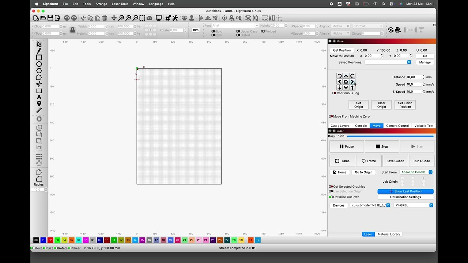Pick the Draw Lines pencil tool
The height and width of the screenshot is (263, 468).
coord(39,51)
